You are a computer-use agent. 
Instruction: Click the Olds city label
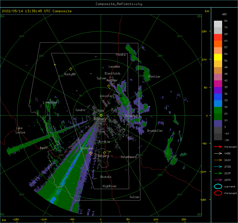tap(101, 111)
